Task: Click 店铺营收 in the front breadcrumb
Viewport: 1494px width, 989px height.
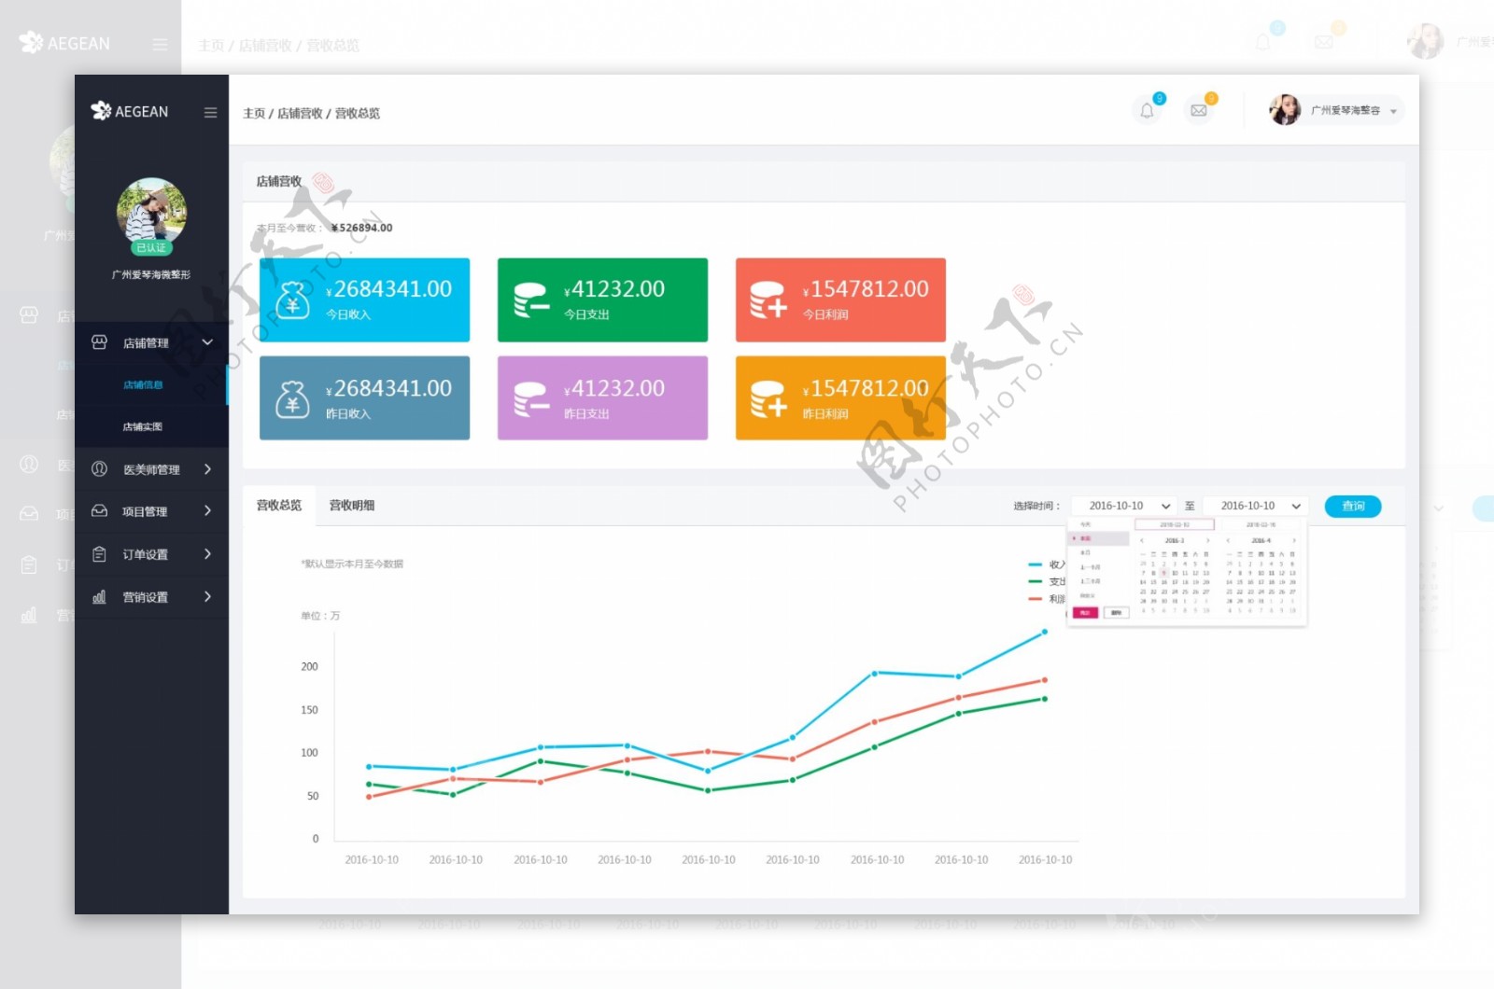Action: pyautogui.click(x=300, y=113)
